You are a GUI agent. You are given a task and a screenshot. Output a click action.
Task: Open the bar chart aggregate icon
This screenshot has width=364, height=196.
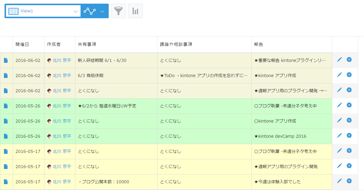tap(135, 11)
